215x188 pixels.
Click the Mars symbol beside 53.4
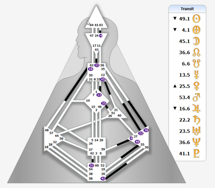point(196,97)
